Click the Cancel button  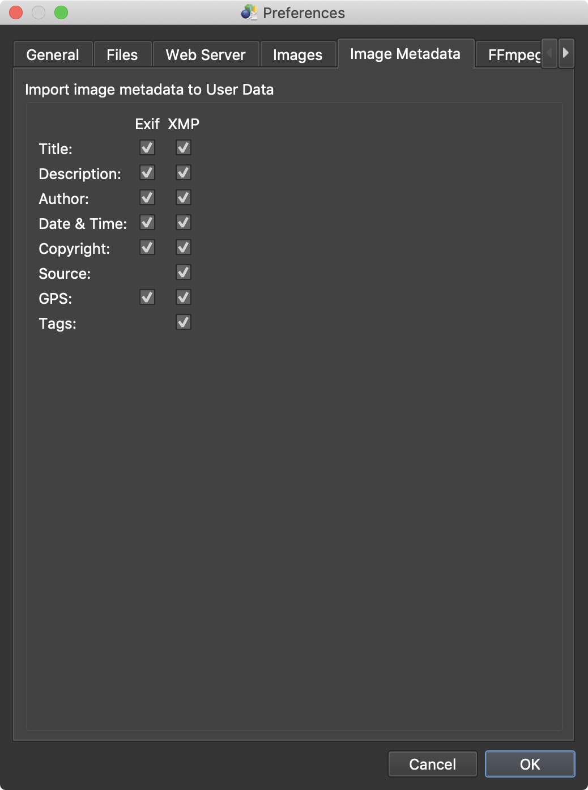point(433,764)
